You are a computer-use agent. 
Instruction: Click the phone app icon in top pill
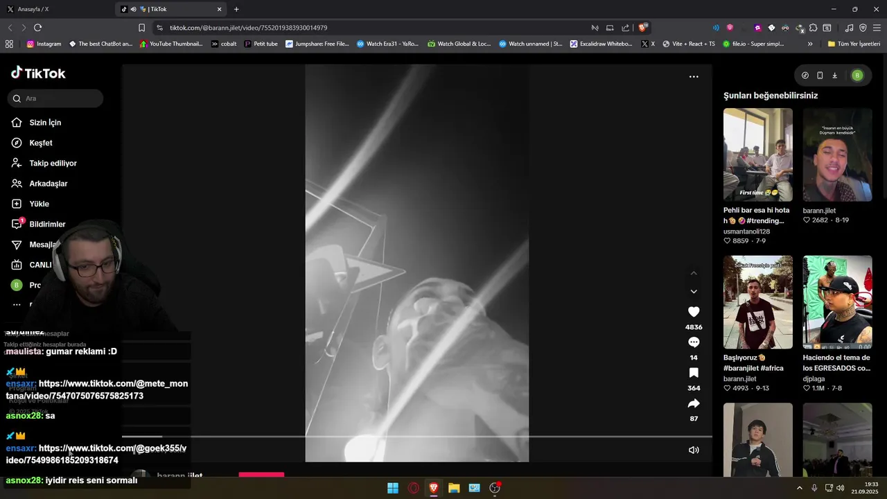point(820,76)
